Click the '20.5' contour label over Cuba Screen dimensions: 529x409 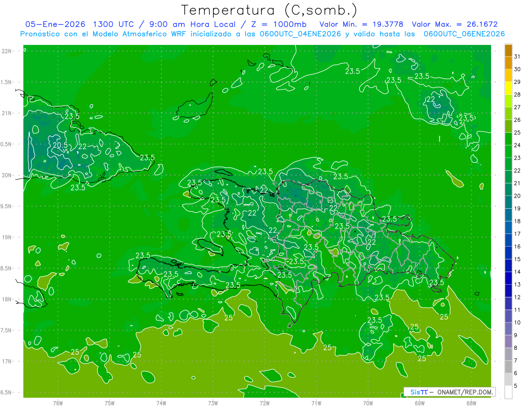[x=60, y=145]
